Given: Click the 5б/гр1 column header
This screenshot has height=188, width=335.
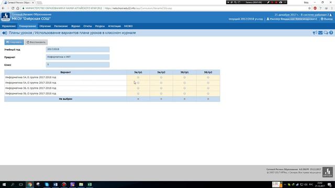Looking at the screenshot, I should tap(185, 72).
